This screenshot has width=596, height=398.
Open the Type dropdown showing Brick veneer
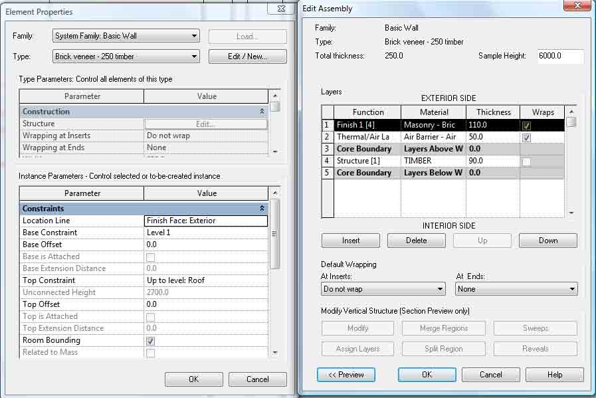click(126, 56)
